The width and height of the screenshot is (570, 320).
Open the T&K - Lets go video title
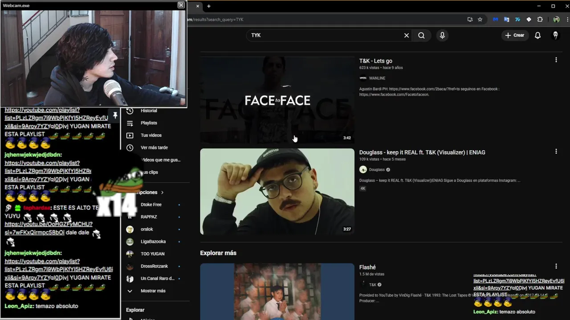coord(376,61)
